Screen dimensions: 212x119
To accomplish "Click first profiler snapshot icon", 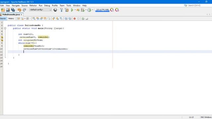I will point(112,10).
